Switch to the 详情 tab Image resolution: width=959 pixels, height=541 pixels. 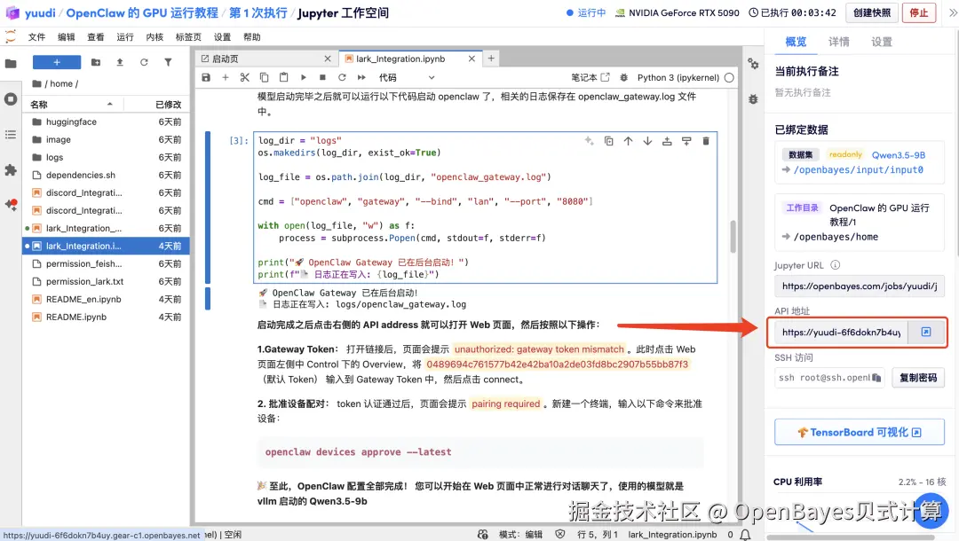[838, 42]
